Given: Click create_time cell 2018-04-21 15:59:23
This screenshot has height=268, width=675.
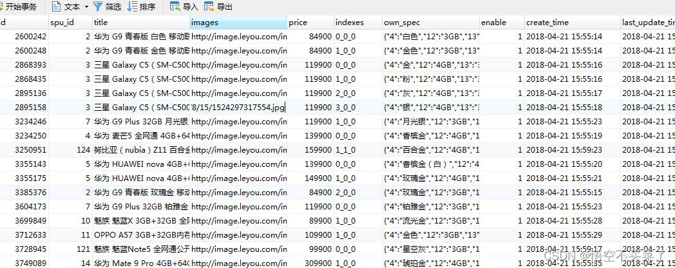Looking at the screenshot, I should [573, 150].
